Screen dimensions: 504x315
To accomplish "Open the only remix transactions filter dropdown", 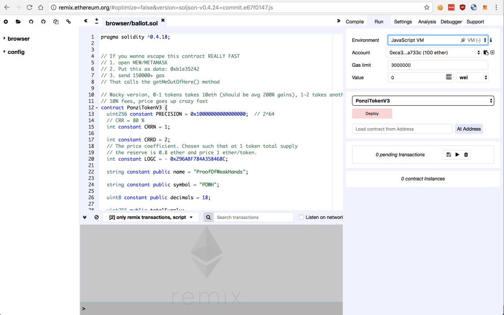I will point(151,217).
